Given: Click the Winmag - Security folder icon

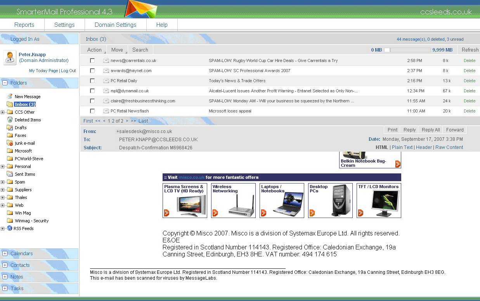Looking at the screenshot, I should click(10, 220).
